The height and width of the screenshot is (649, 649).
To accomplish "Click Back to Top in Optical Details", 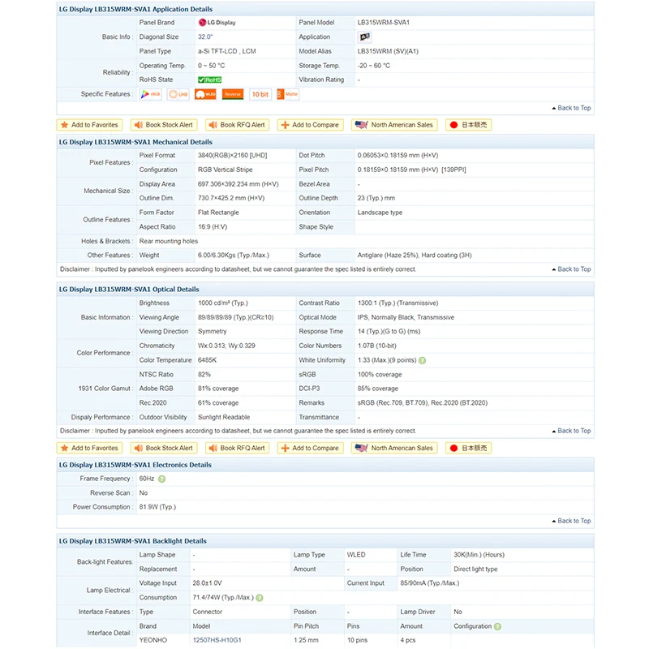I will click(x=572, y=432).
